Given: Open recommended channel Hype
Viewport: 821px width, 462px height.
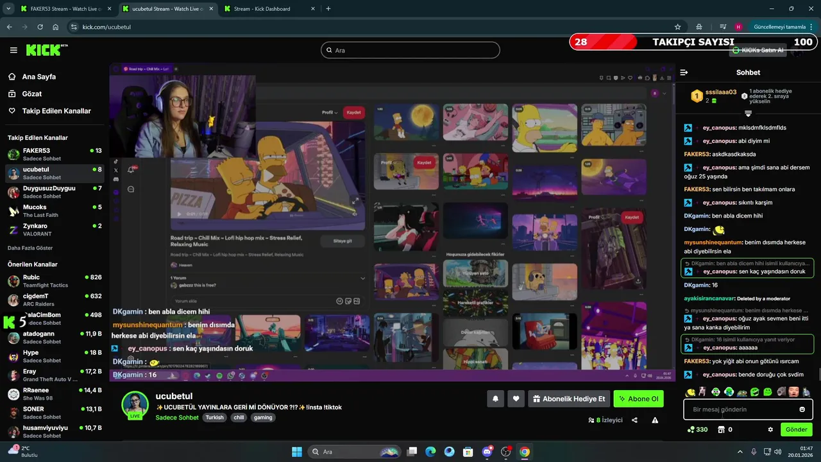Looking at the screenshot, I should coord(55,356).
